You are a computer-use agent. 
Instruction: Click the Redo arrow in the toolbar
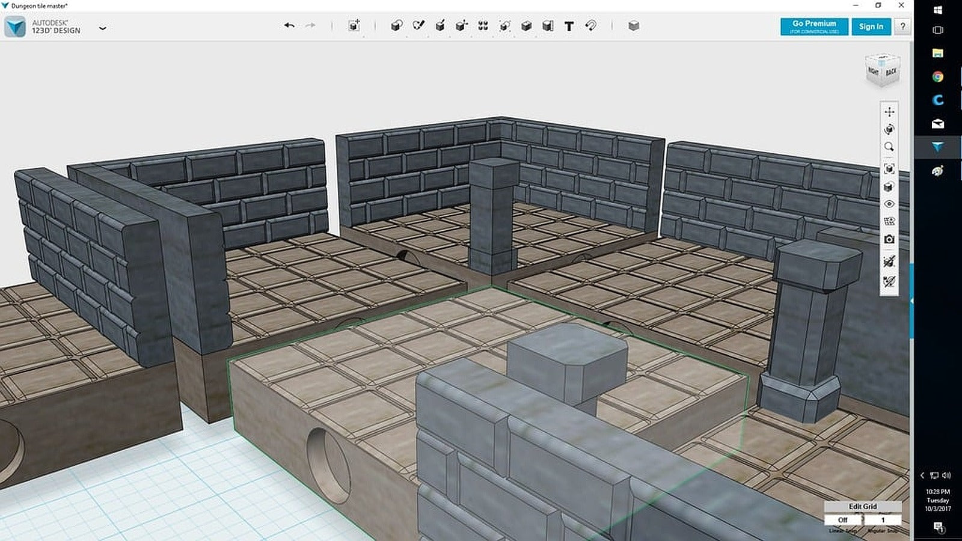[311, 26]
